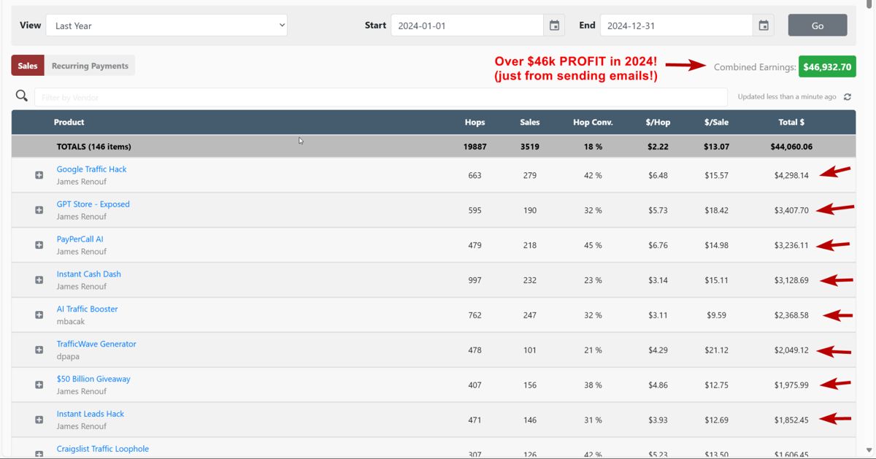Screen dimensions: 876x459
Task: Click the Start date input field
Action: point(467,26)
